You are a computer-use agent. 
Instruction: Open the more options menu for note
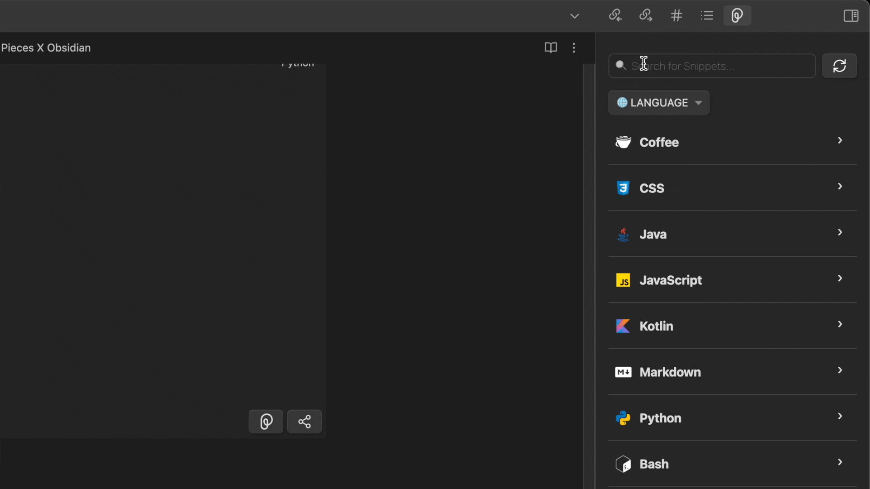click(x=574, y=48)
